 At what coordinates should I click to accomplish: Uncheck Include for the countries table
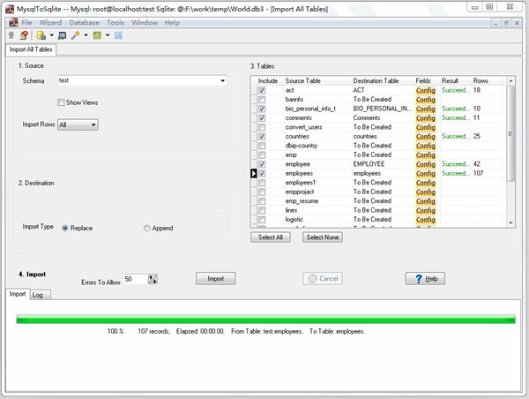(262, 137)
